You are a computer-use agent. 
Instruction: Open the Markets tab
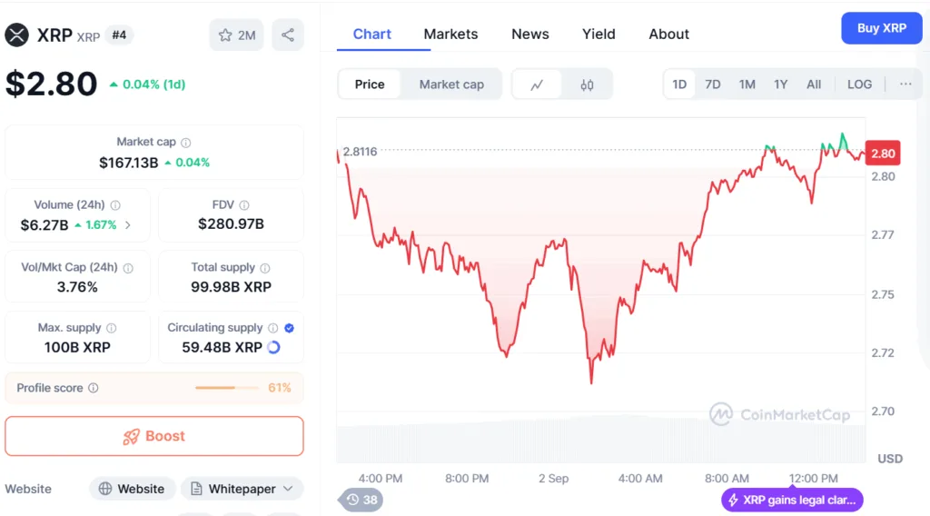coord(450,35)
